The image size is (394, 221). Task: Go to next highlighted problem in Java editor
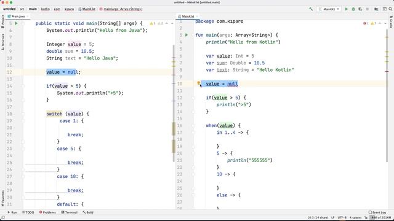coord(172,23)
